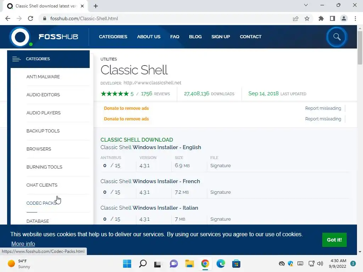The width and height of the screenshot is (363, 272).
Task: Click the volume speaker tray icon
Action: pyautogui.click(x=320, y=263)
